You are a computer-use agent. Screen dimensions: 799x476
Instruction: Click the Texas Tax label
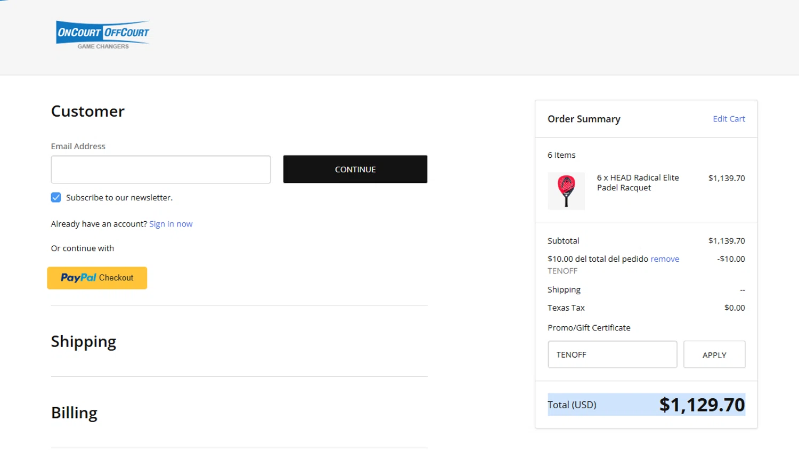click(x=566, y=308)
